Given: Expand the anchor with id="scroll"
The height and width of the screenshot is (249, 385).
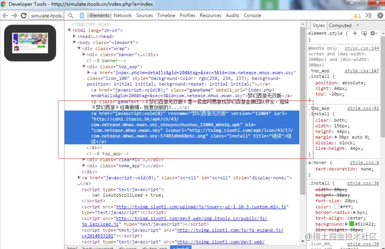Looking at the screenshot, I should click(x=79, y=178).
